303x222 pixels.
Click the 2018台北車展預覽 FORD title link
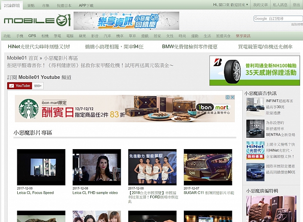tap(153, 197)
